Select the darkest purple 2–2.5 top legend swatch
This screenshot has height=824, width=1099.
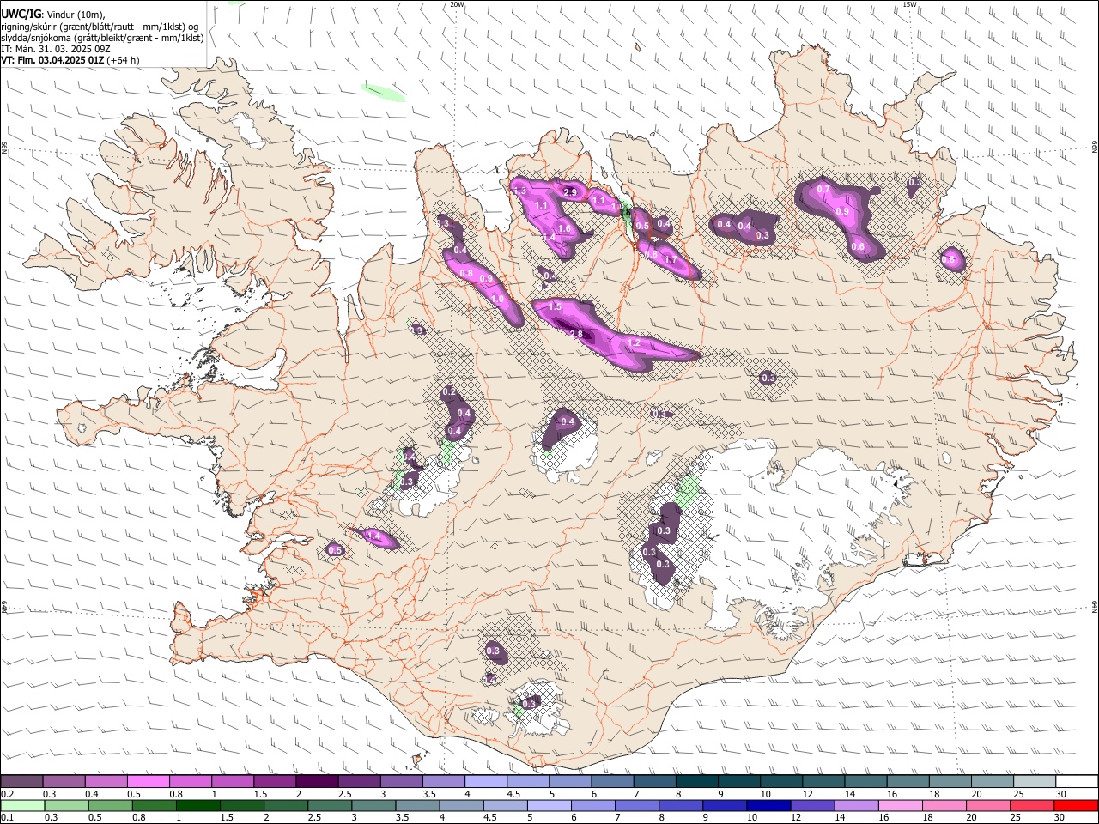pyautogui.click(x=317, y=782)
